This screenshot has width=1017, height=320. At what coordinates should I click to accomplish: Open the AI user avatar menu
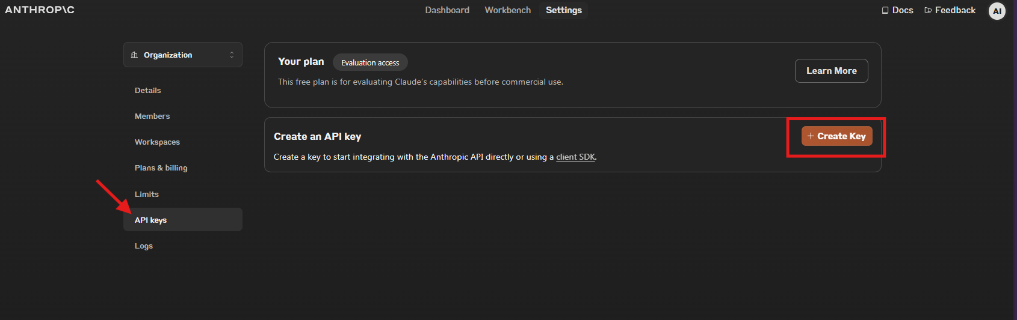point(997,11)
